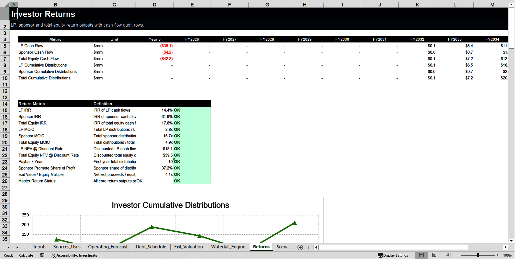Viewport: 515px width, 259px height.
Task: Click LP Cash Flow FY2033 value $6.4
Action: click(469, 46)
